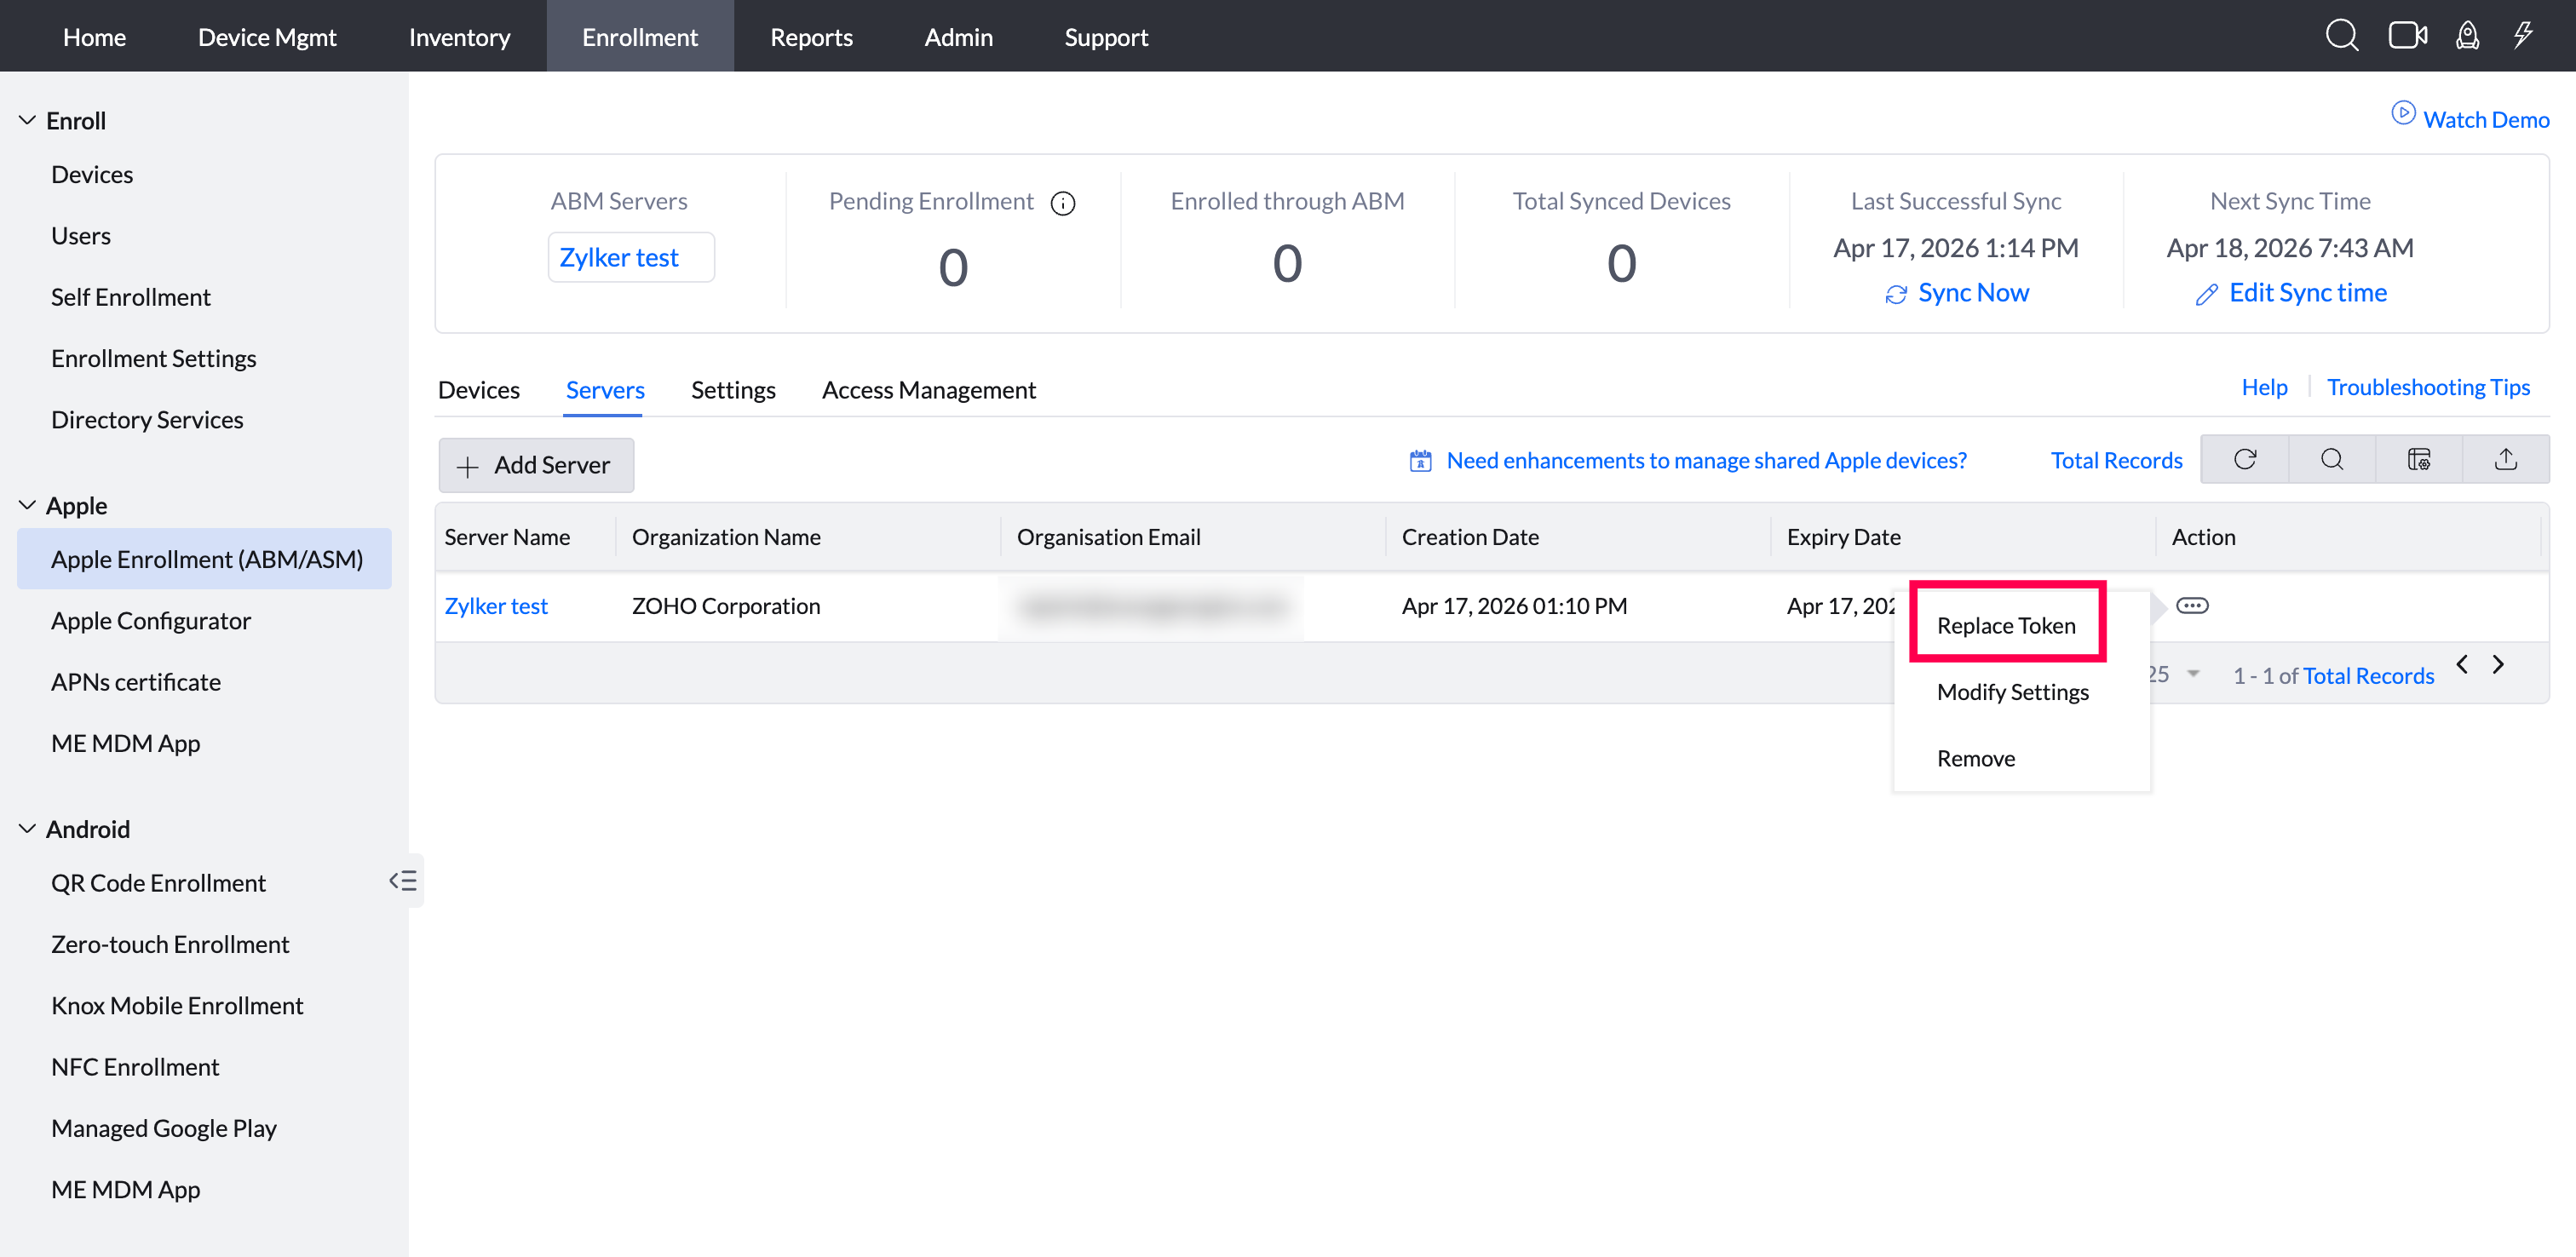The image size is (2576, 1257).
Task: Collapse the sidebar panel toggle
Action: coord(403,880)
